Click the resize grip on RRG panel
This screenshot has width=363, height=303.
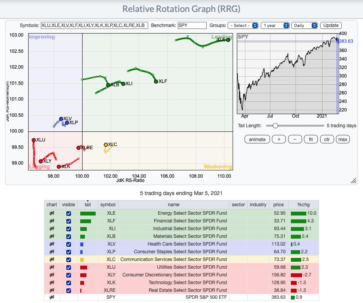pos(353,181)
